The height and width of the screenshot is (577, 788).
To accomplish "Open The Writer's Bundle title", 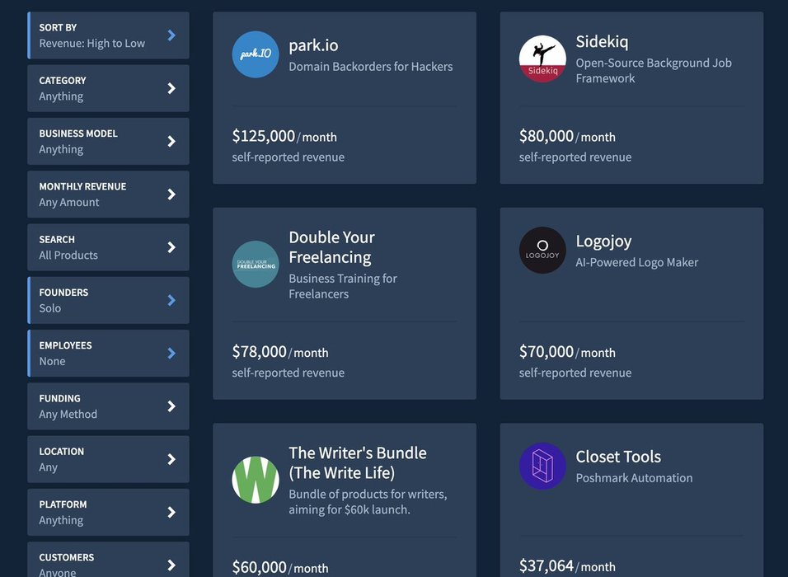I will [x=358, y=462].
